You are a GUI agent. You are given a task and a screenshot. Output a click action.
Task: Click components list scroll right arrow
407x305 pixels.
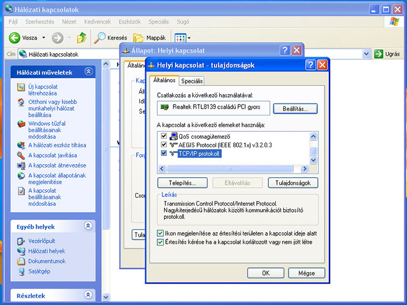click(305, 169)
